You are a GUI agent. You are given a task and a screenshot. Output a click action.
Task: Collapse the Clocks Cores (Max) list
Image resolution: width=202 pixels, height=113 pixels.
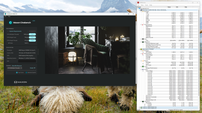(143, 71)
